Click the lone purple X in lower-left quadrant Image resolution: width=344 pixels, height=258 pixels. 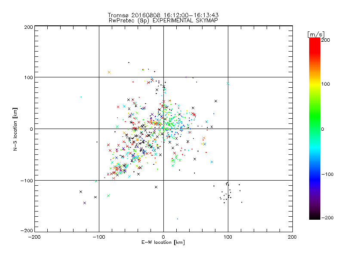coord(85,203)
